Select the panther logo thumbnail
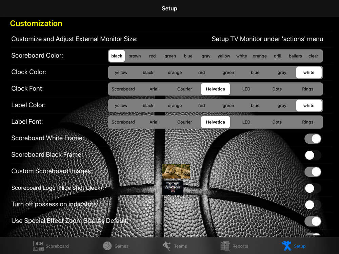The height and width of the screenshot is (254, 339). [173, 188]
